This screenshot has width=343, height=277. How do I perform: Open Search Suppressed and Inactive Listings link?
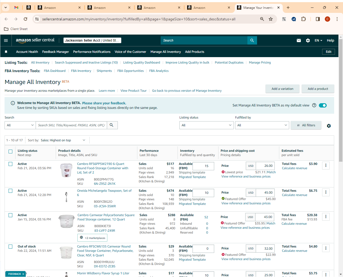tap(86, 62)
